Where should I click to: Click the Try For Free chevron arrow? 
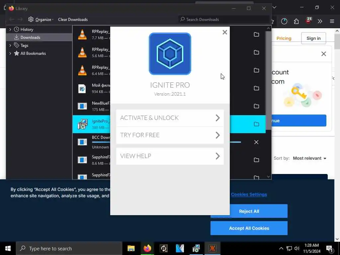(218, 135)
